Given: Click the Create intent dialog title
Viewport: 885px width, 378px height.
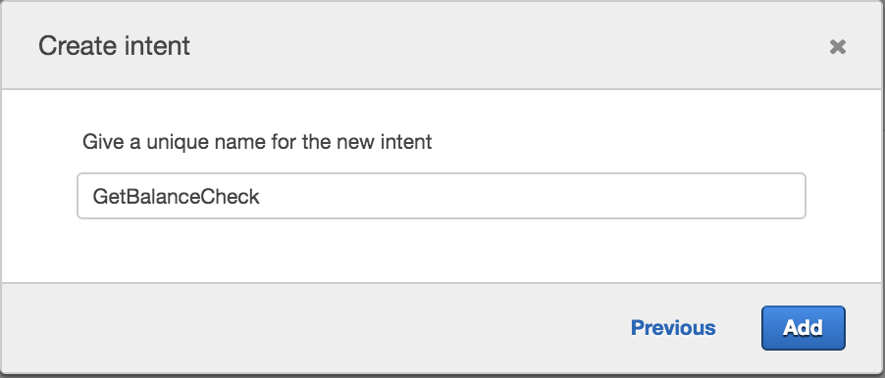Looking at the screenshot, I should [x=114, y=46].
